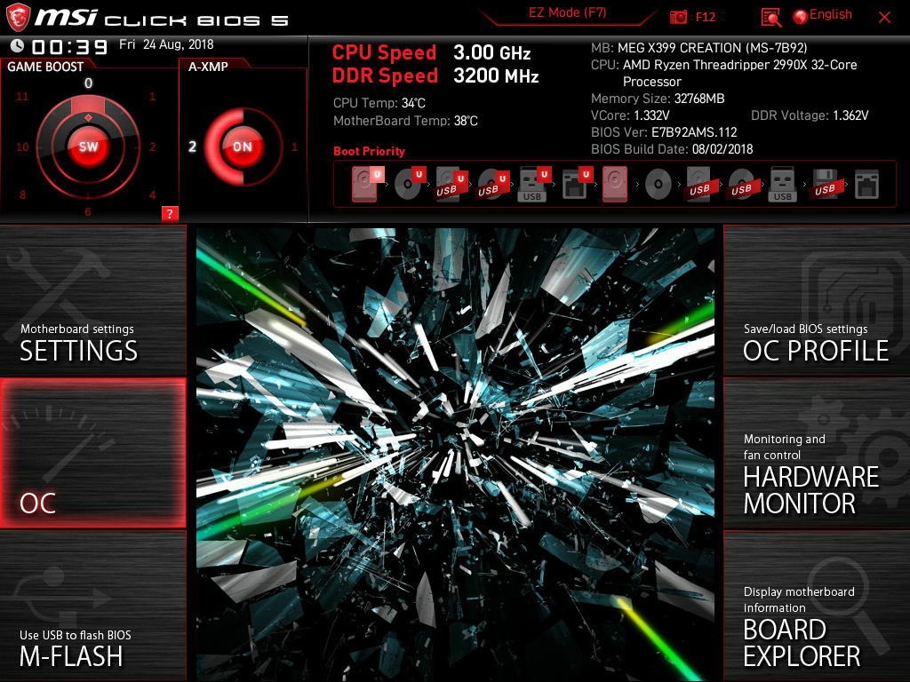Select A-XMP profile 1
The height and width of the screenshot is (682, 910).
pos(294,147)
